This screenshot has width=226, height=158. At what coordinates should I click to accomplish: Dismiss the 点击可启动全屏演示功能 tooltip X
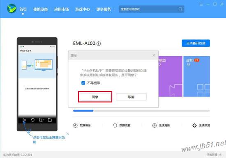(67, 134)
